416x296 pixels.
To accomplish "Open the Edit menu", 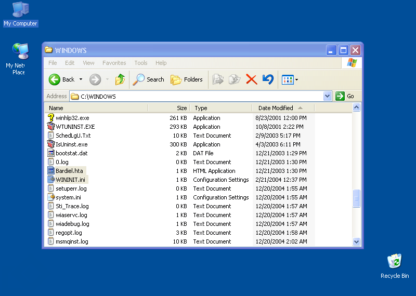I will coord(70,63).
